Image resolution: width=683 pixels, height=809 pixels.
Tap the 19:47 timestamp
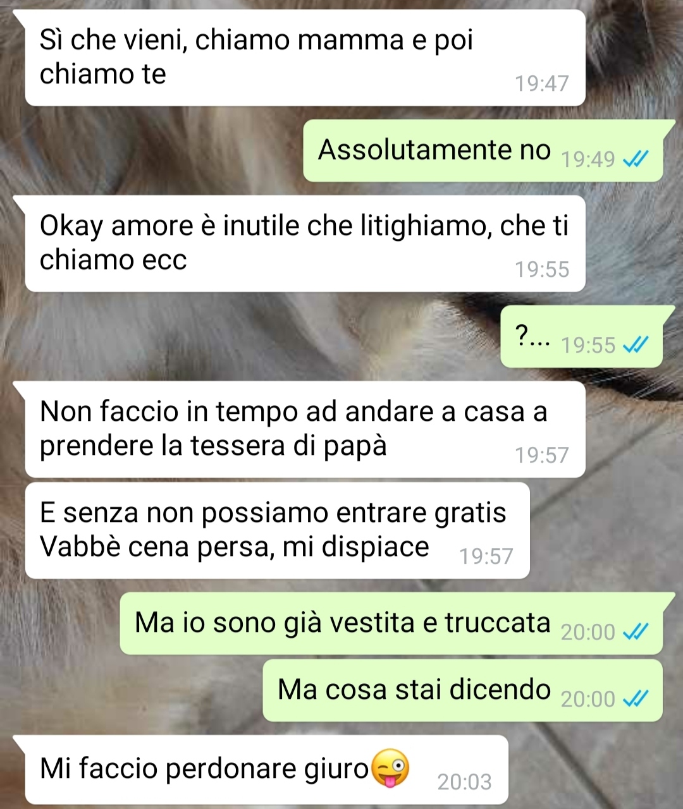(x=542, y=83)
